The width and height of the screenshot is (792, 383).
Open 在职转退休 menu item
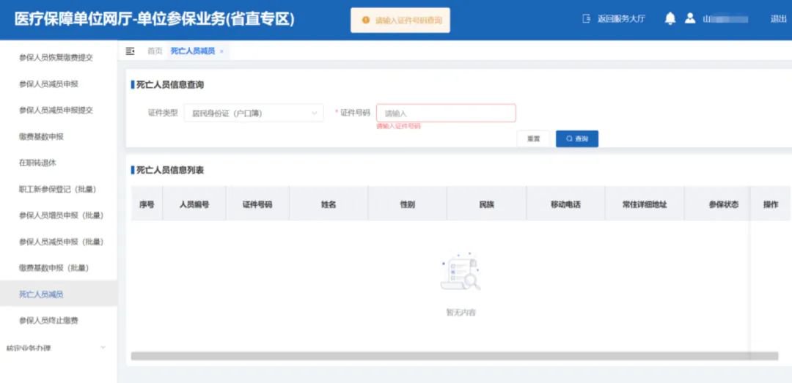pos(37,163)
